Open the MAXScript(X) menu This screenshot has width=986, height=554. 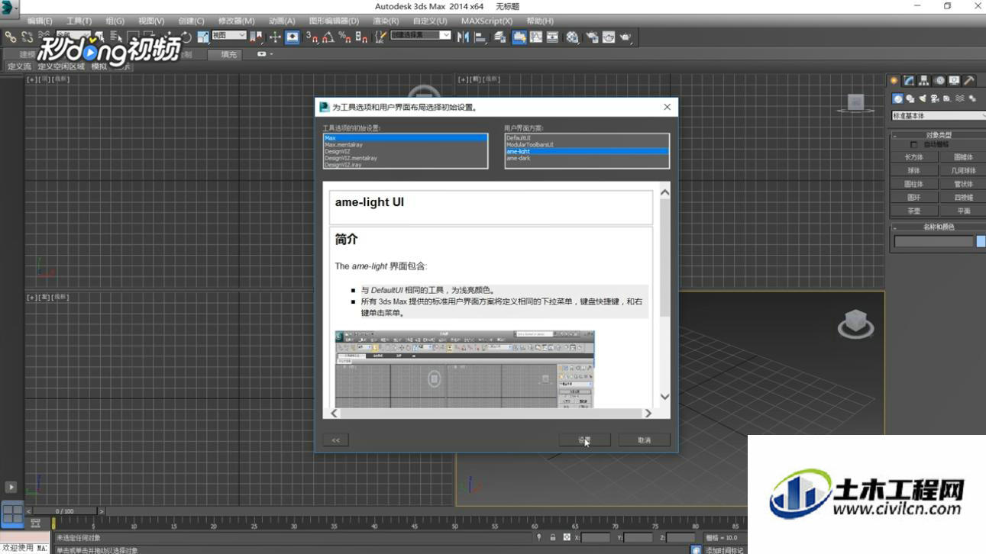(487, 21)
